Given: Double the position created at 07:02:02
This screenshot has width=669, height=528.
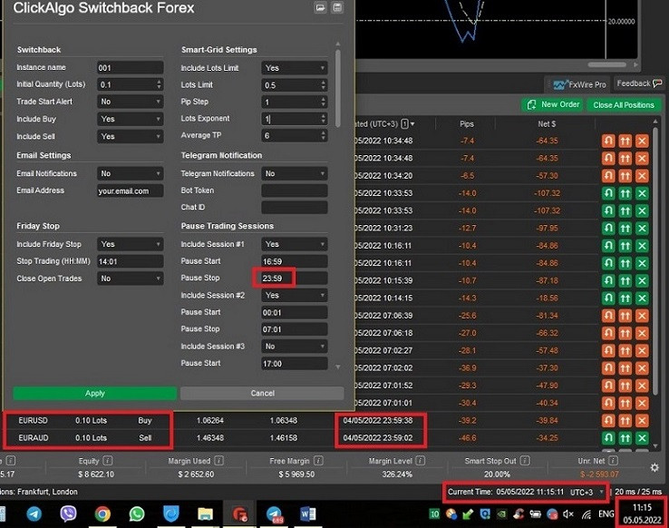Looking at the screenshot, I should click(x=625, y=368).
